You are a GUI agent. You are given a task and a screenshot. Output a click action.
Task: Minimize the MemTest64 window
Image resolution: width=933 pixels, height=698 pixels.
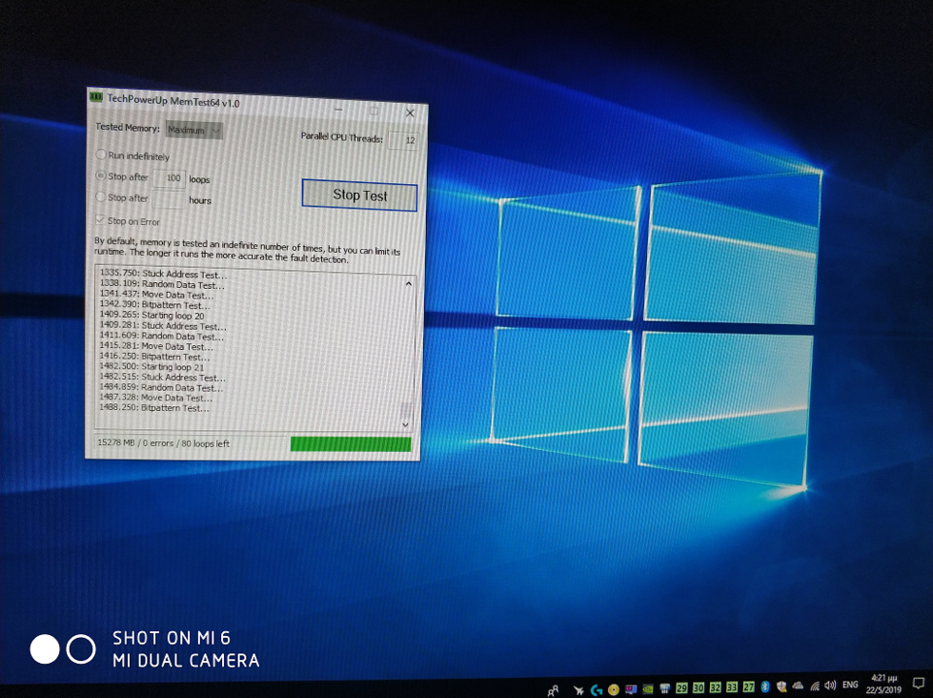pos(338,110)
